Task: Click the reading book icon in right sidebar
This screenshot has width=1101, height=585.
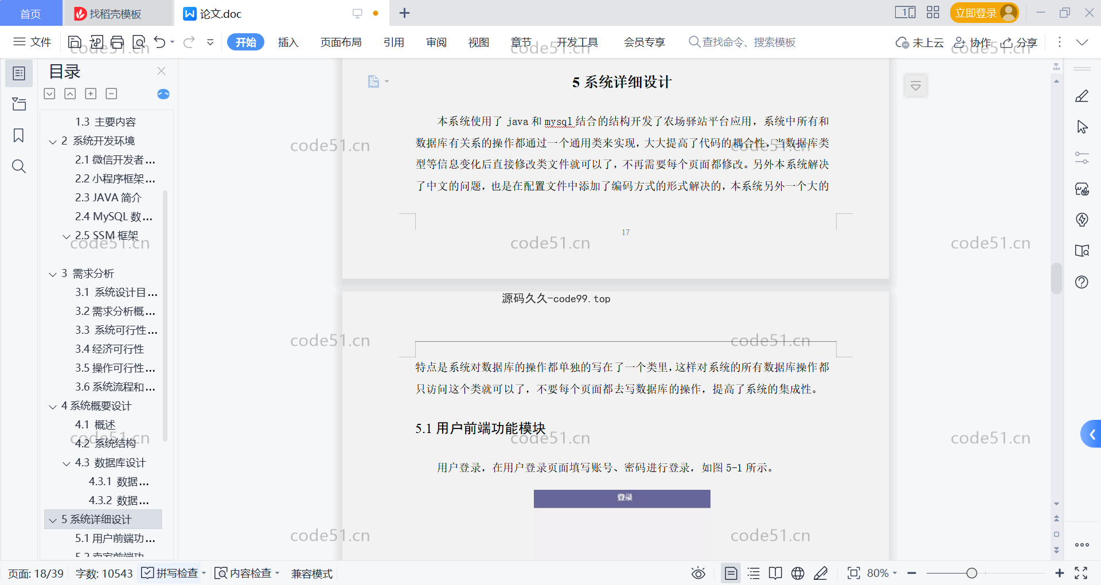Action: pyautogui.click(x=1082, y=251)
